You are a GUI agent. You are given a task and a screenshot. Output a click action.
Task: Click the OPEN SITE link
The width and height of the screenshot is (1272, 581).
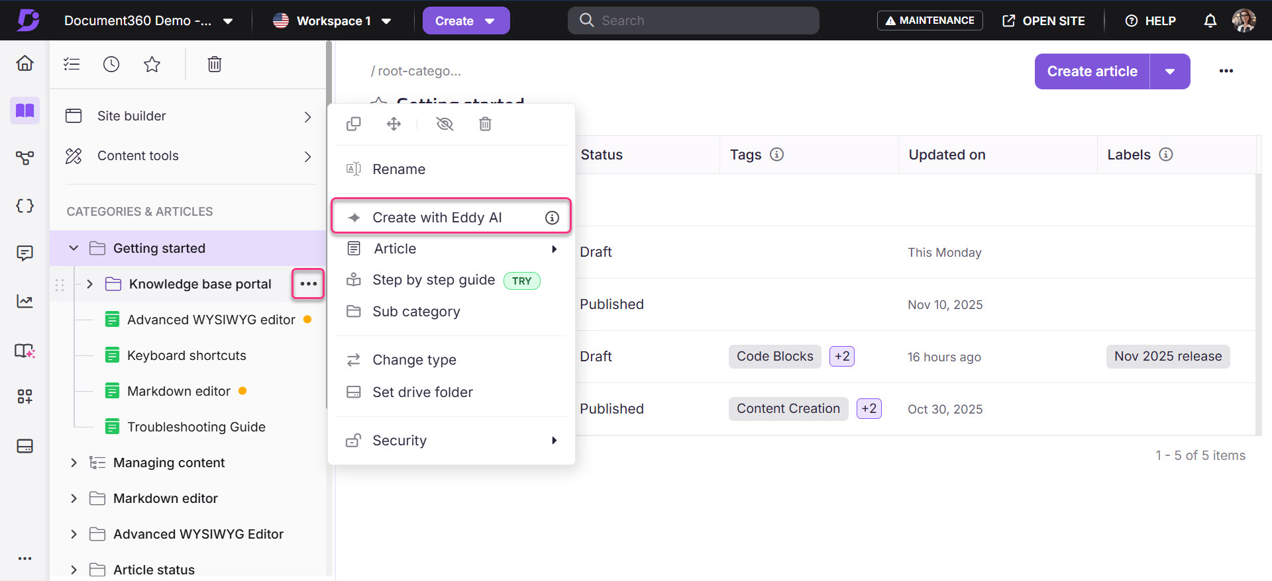pos(1043,21)
